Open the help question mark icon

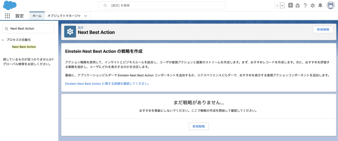click(305, 5)
